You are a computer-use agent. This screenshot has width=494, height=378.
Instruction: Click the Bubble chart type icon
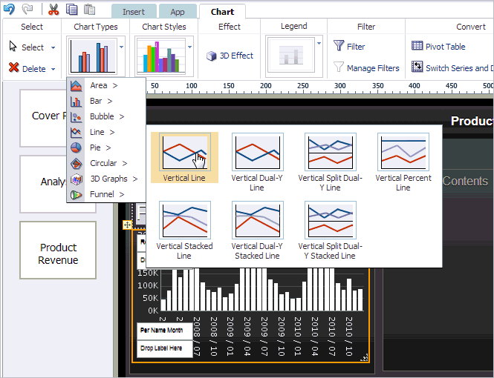click(x=76, y=116)
